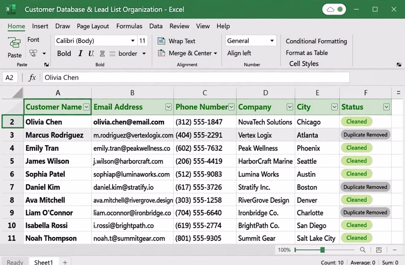The height and width of the screenshot is (265, 405).
Task: Click the zoom out minus icon
Action: (395, 250)
